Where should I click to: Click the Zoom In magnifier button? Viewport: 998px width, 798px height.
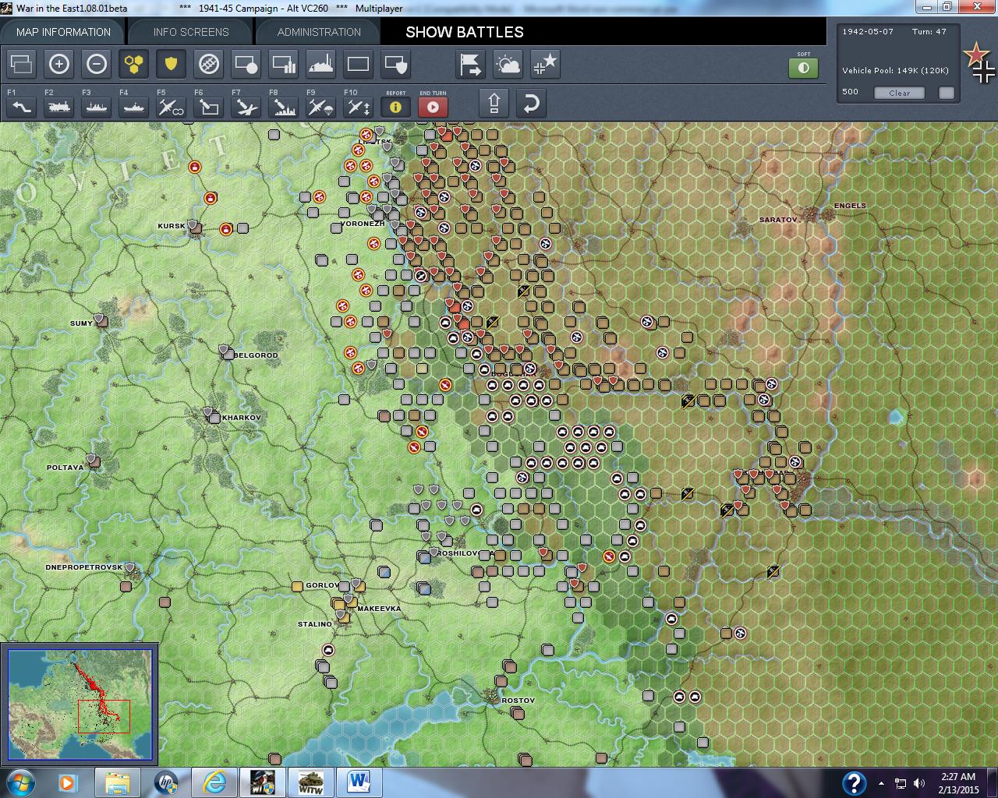(x=59, y=64)
